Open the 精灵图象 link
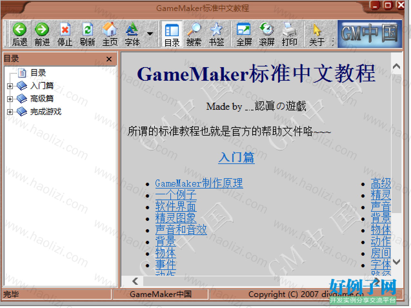411x308 pixels. (176, 218)
